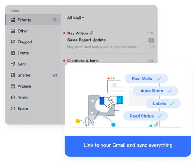
Task: Click the Priority inbox icon
Action: [13, 20]
